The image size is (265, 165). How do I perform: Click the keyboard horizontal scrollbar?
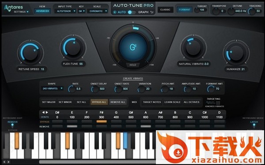pos(97,162)
